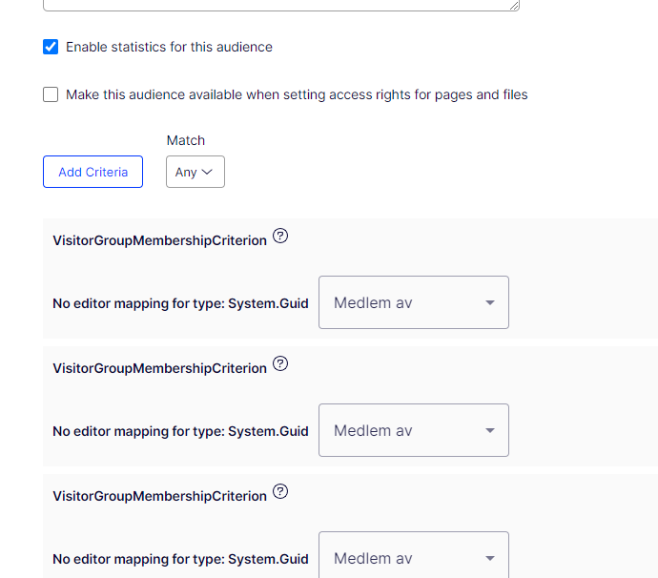
Task: Expand the second 'Medlem av' dropdown
Action: [x=413, y=430]
